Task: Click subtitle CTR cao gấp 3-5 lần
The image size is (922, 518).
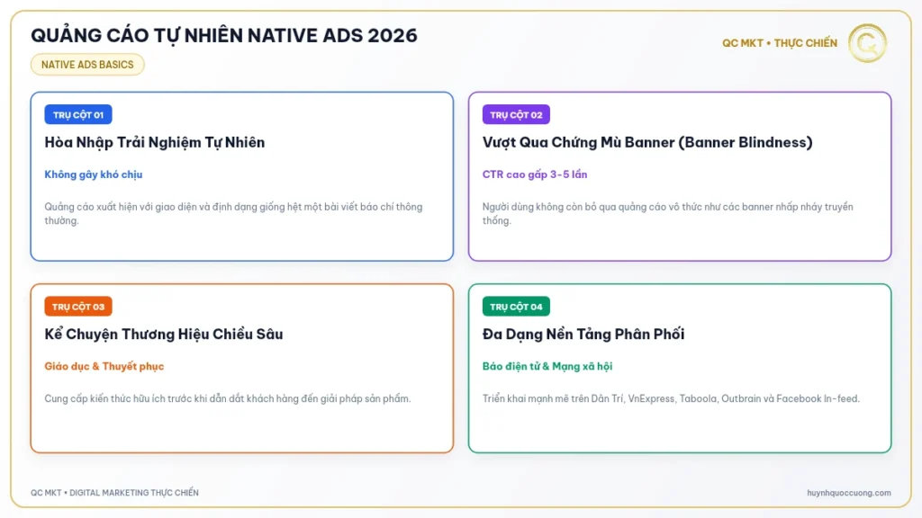Action: tap(535, 174)
